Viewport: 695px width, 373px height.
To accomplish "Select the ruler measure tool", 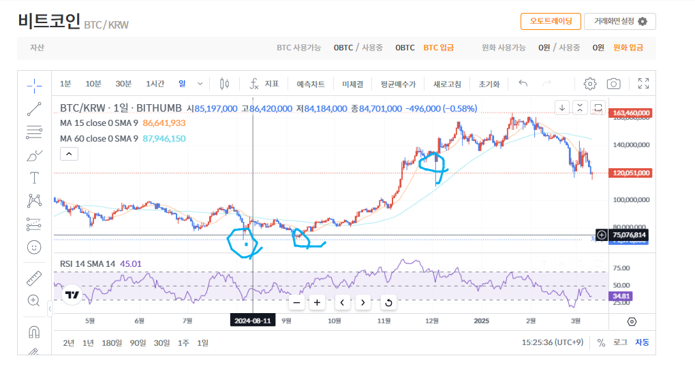I will (34, 278).
